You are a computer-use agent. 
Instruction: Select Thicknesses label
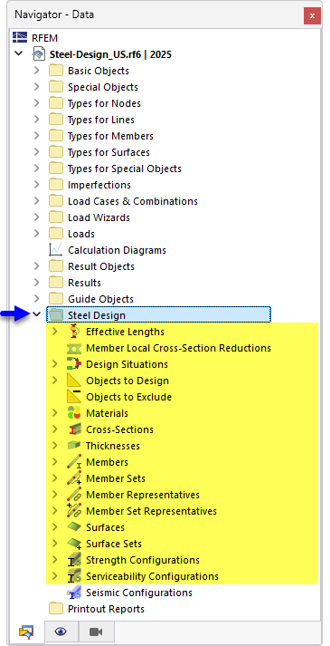click(113, 446)
